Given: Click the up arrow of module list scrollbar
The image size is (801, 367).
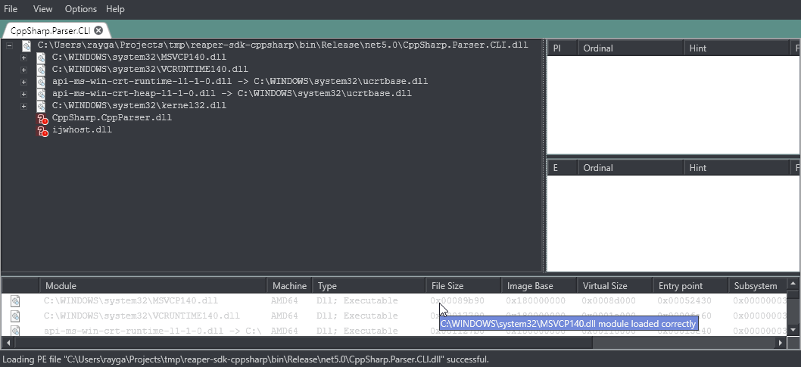Looking at the screenshot, I should pyautogui.click(x=793, y=283).
